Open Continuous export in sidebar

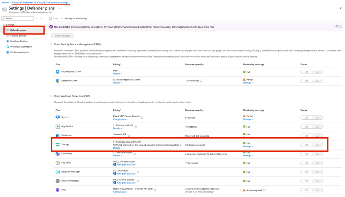[x=19, y=52]
